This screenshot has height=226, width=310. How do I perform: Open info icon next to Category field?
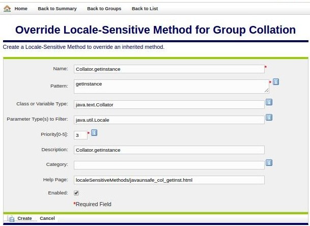[269, 163]
